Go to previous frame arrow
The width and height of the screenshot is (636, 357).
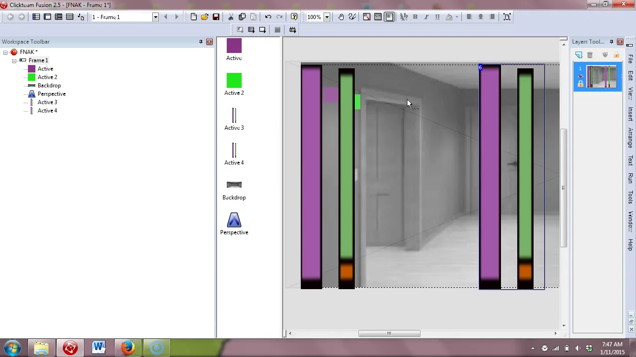coord(166,17)
